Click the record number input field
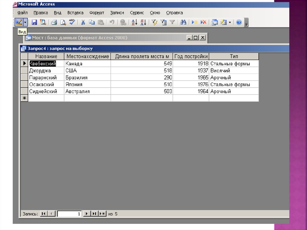The image size is (307, 230). click(x=70, y=214)
